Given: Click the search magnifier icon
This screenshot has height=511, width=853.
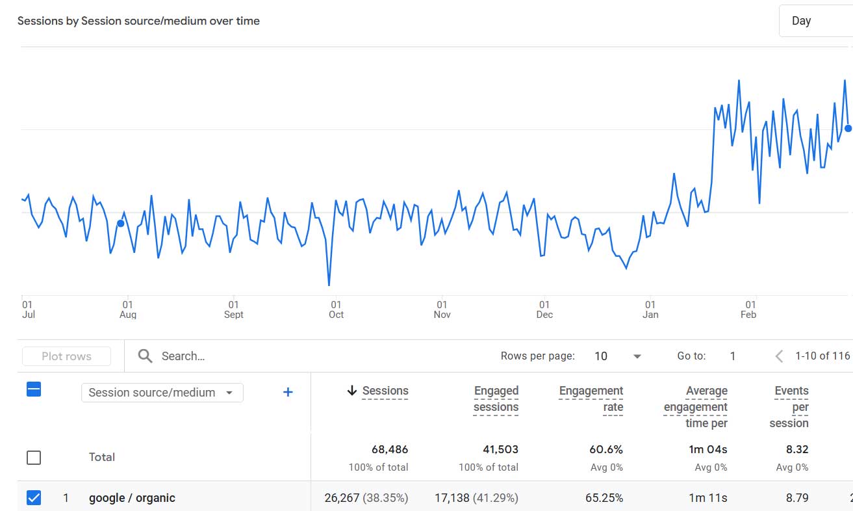Looking at the screenshot, I should [146, 356].
